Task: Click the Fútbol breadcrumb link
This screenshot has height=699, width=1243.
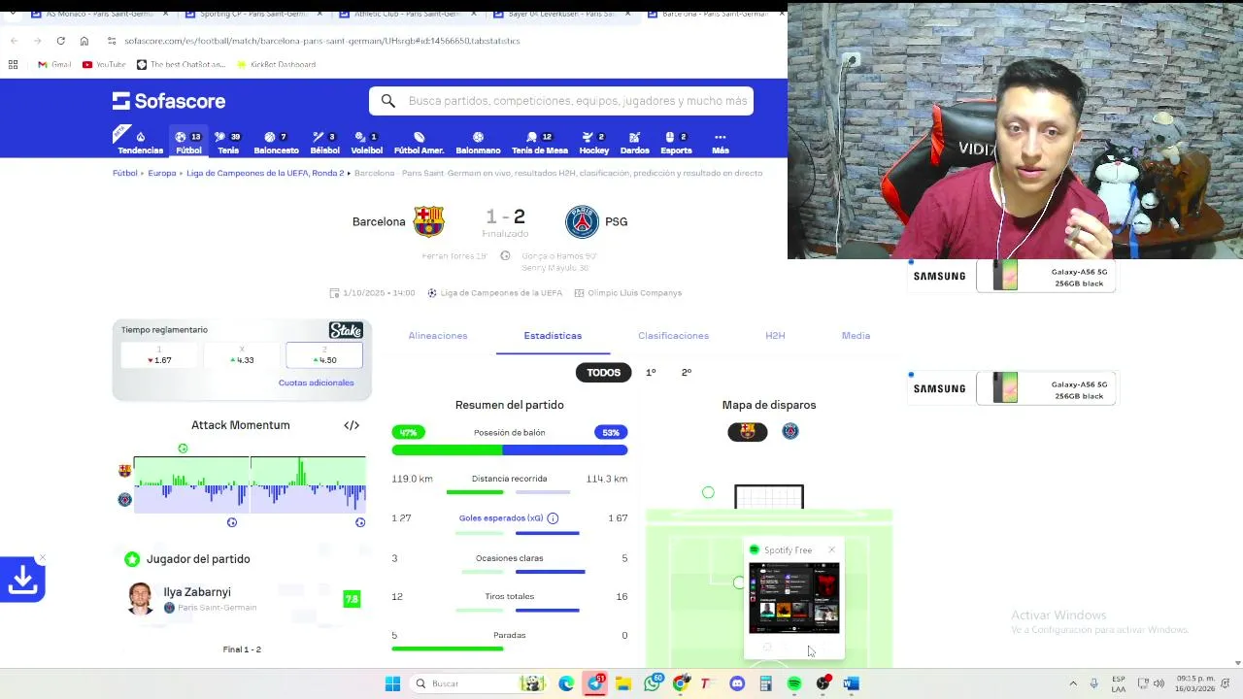Action: (x=124, y=173)
